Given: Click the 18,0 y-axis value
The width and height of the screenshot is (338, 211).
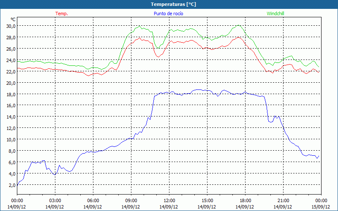Looking at the screenshot, I should (x=11, y=94).
